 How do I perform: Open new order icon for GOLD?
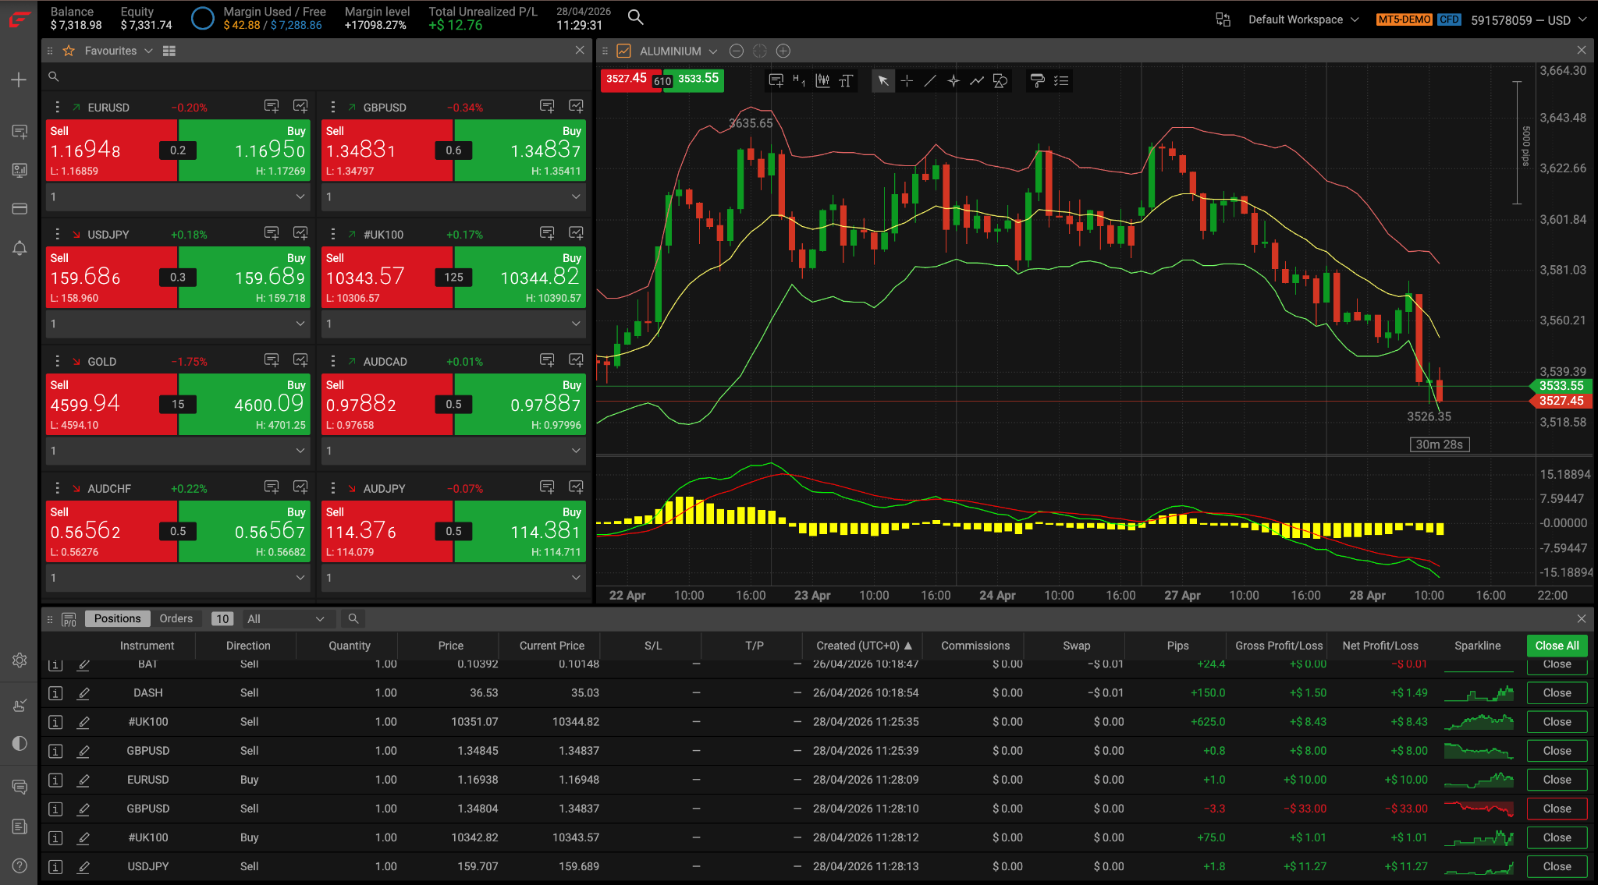272,360
